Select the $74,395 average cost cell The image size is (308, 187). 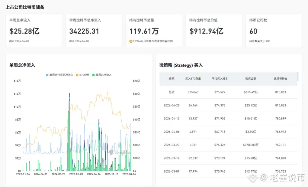click(220, 105)
